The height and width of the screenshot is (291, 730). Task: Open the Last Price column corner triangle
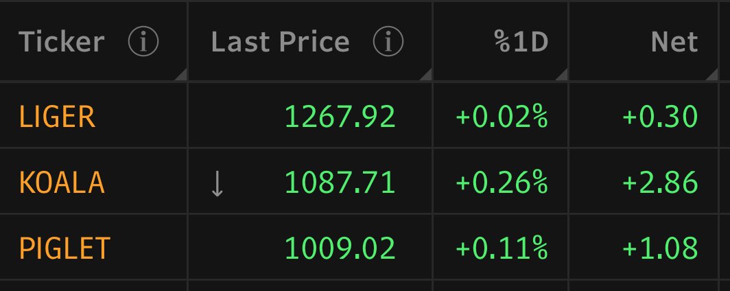click(425, 74)
